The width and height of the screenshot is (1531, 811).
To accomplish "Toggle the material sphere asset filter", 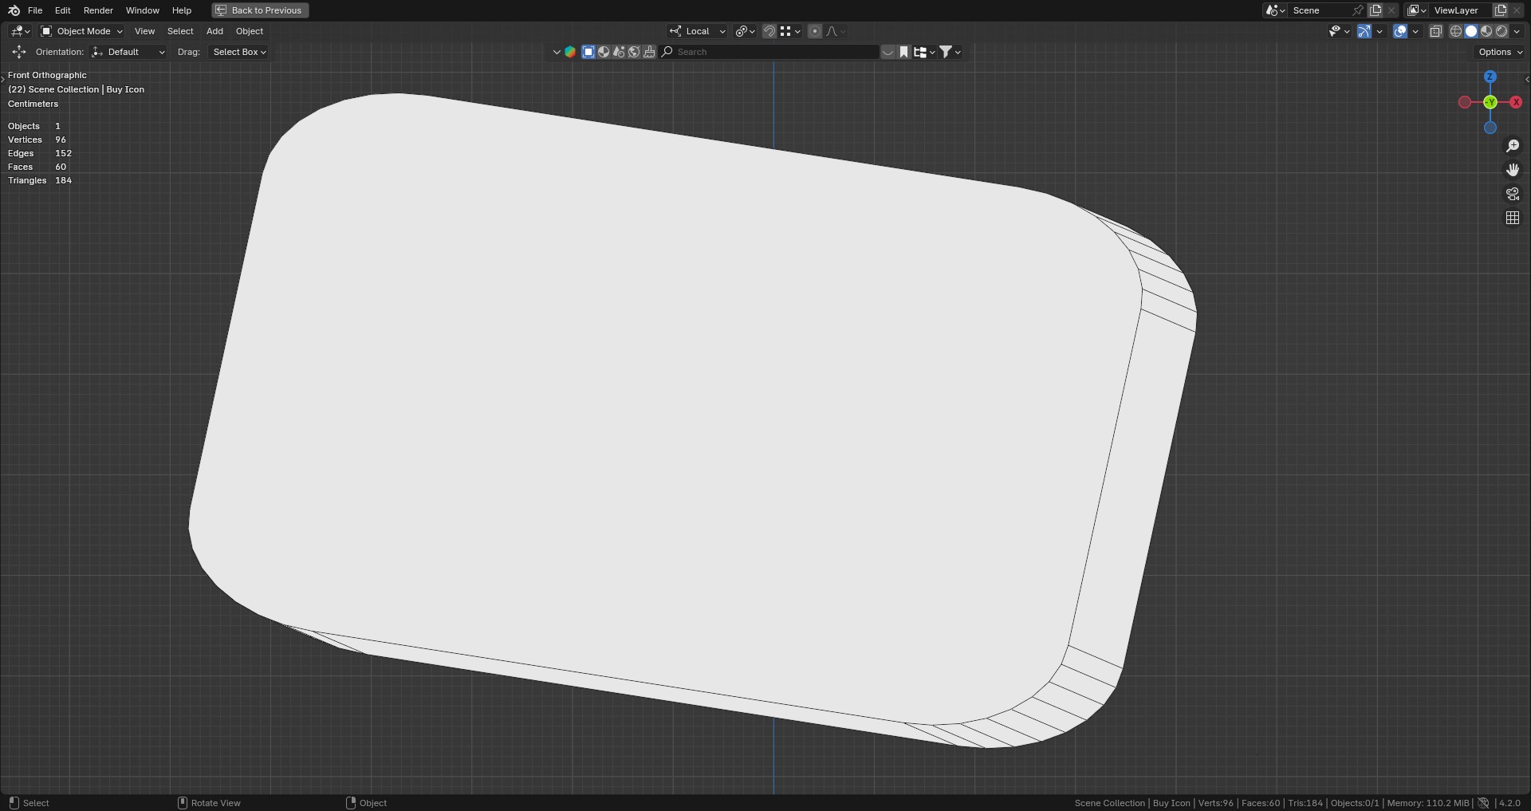I will tap(604, 52).
